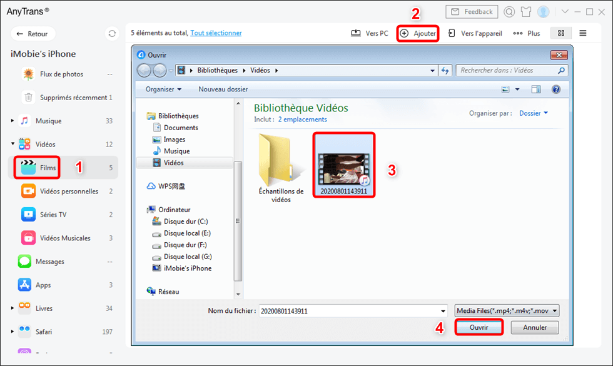Select Livres in the sidebar
Viewport: 613px width, 366px height.
44,308
